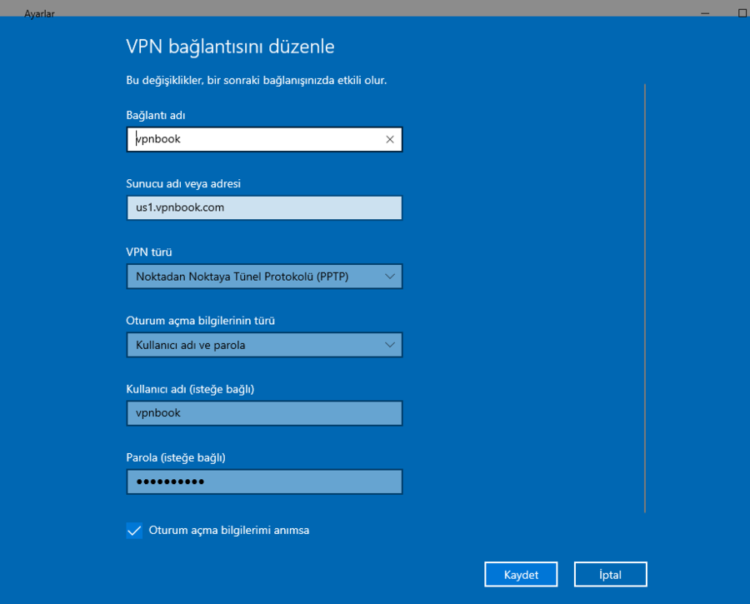Image resolution: width=750 pixels, height=604 pixels.
Task: Focus the Sunucu adı veya adresi field
Action: [264, 207]
